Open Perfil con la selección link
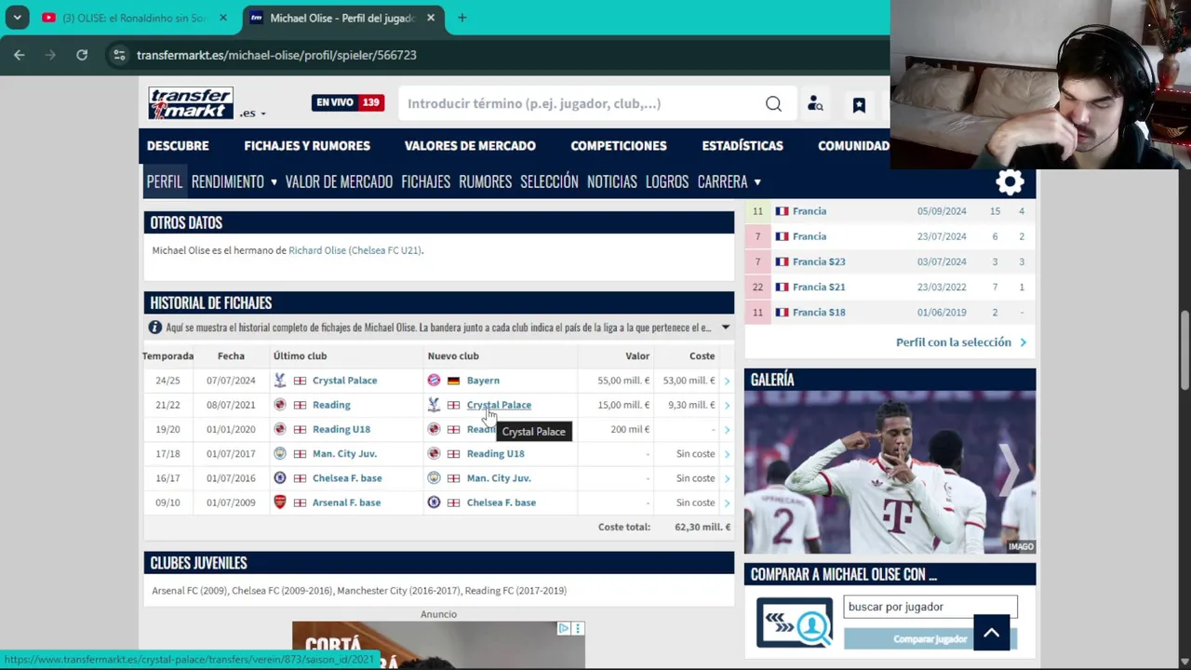1191x670 pixels. 961,342
